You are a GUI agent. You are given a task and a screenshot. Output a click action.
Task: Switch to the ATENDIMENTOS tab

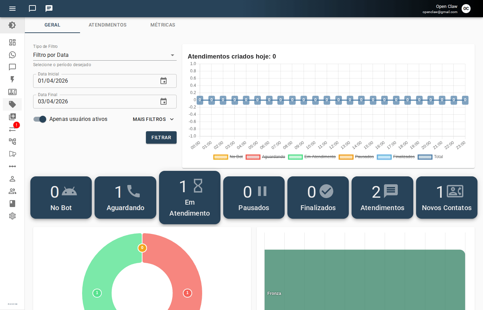tap(108, 25)
